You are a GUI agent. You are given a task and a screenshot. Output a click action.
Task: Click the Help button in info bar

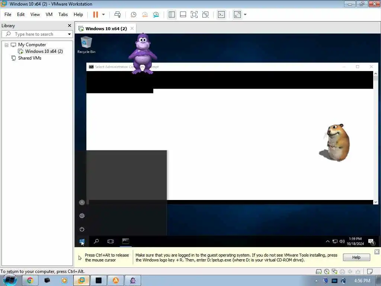point(356,257)
